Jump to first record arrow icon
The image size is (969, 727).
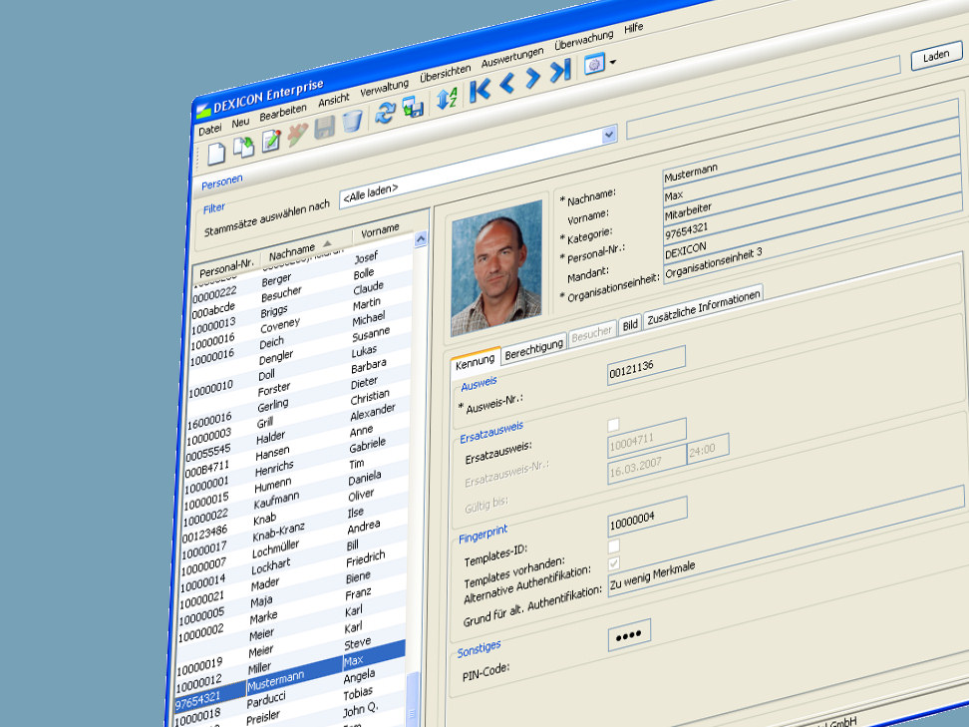[481, 89]
